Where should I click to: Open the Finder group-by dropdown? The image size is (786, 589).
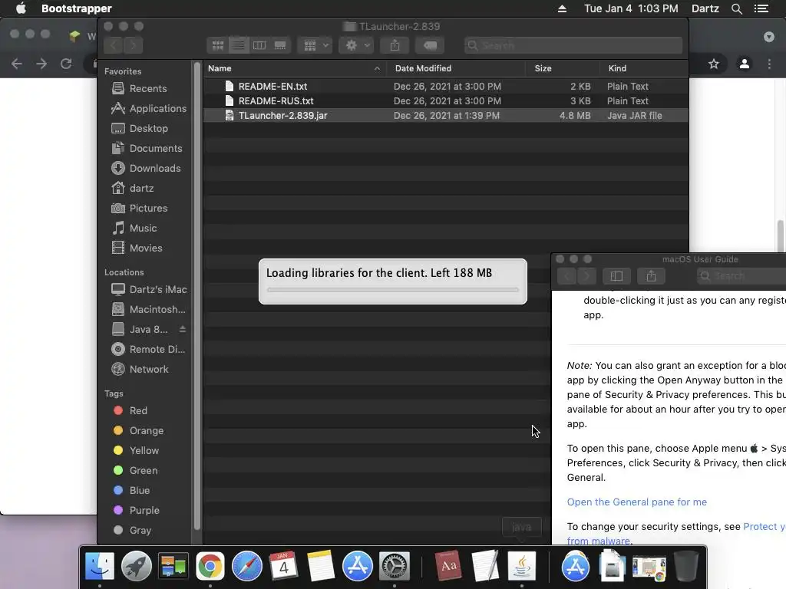(315, 45)
